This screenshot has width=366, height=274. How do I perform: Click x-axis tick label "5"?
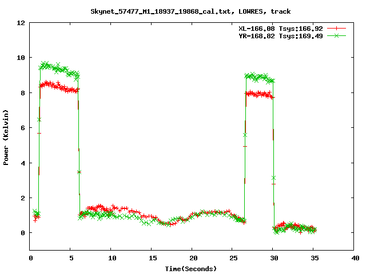coord(71,258)
